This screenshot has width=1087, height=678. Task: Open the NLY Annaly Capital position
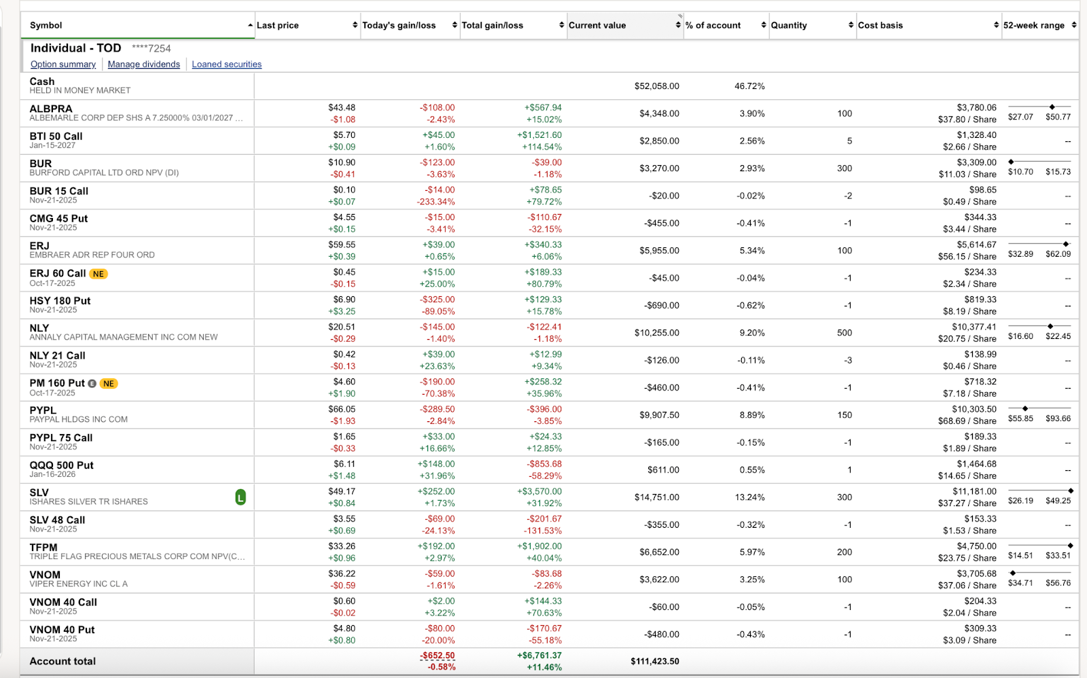[x=39, y=328]
